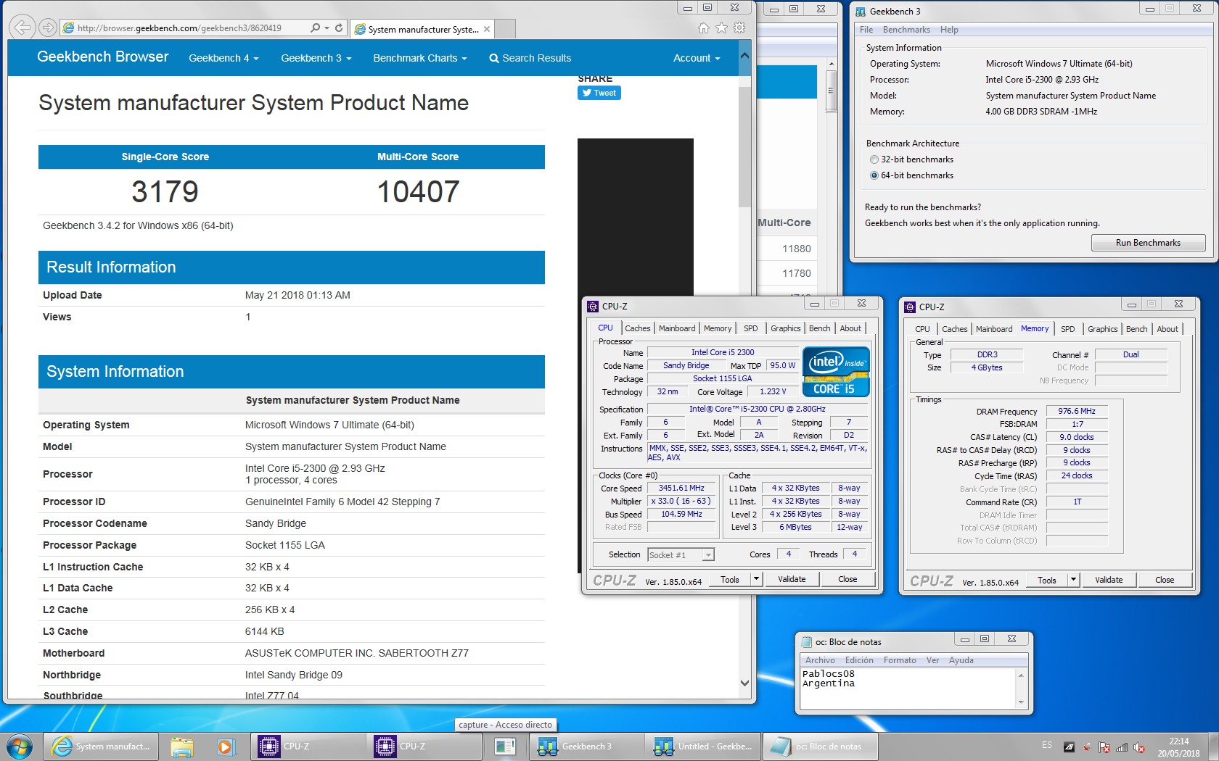Click the search magnifier in address bar
This screenshot has height=761, width=1219.
point(315,28)
